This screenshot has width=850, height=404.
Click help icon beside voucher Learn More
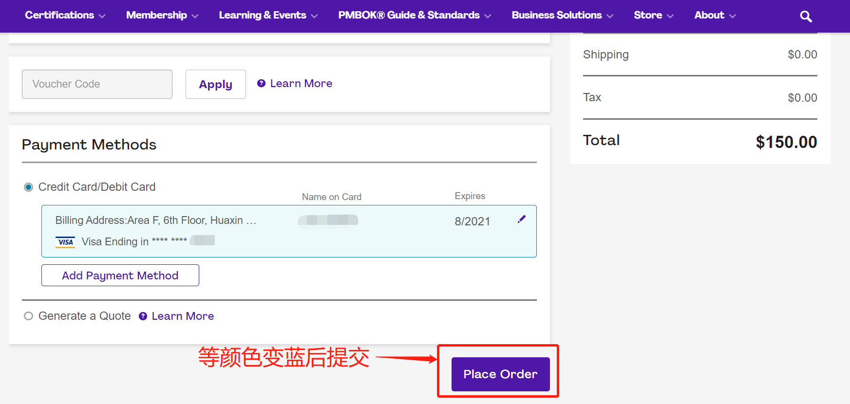click(x=261, y=83)
